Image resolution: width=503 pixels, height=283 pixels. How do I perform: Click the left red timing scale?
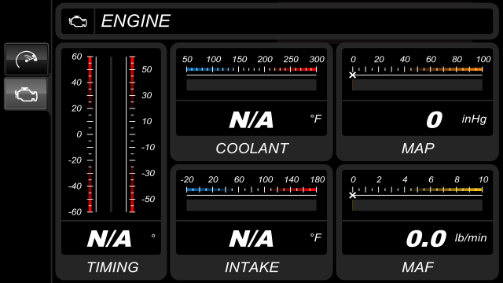[90, 134]
